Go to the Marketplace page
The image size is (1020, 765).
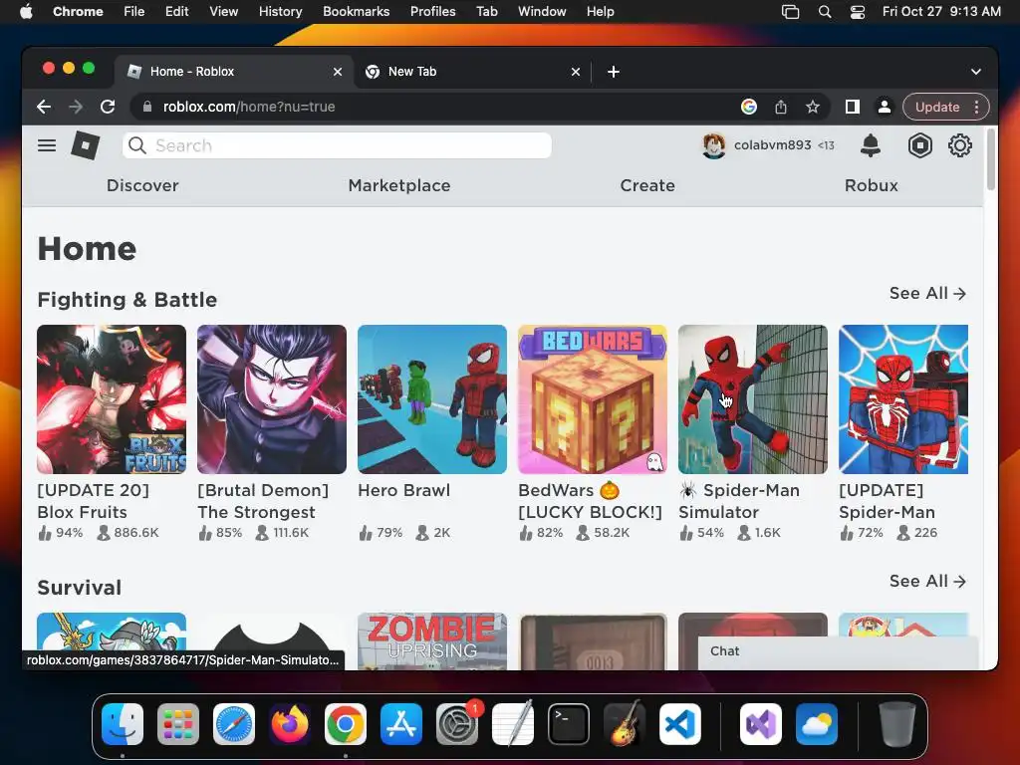coord(399,185)
